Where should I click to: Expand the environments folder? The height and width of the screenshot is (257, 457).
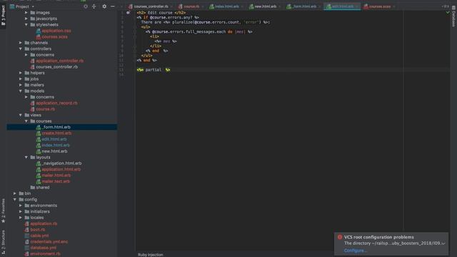pos(21,206)
